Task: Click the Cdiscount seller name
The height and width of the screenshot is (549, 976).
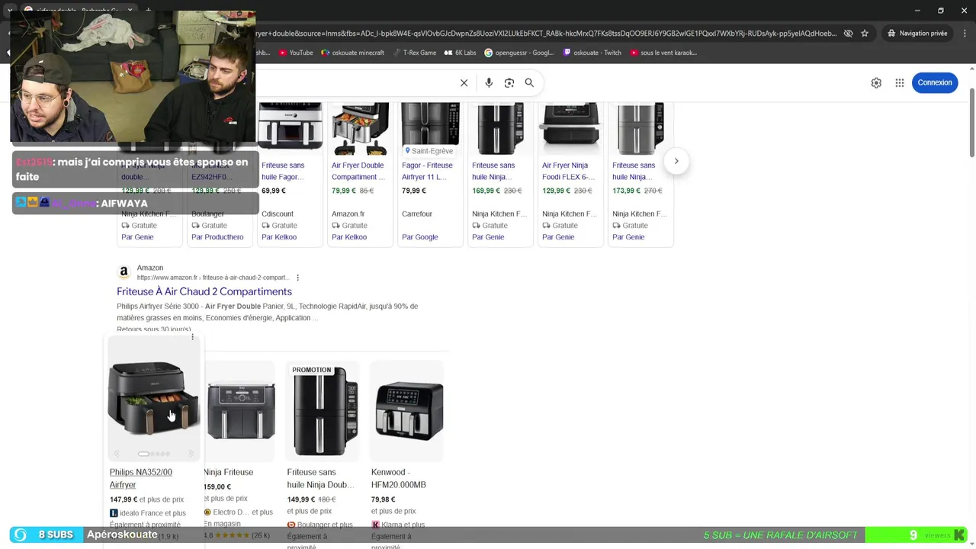Action: tap(278, 214)
